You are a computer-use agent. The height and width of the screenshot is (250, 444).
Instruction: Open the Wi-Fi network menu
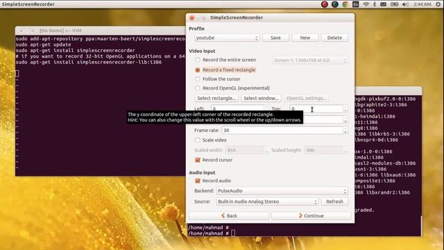coord(366,4)
